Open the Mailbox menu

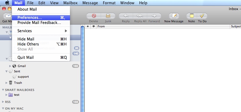point(71,3)
